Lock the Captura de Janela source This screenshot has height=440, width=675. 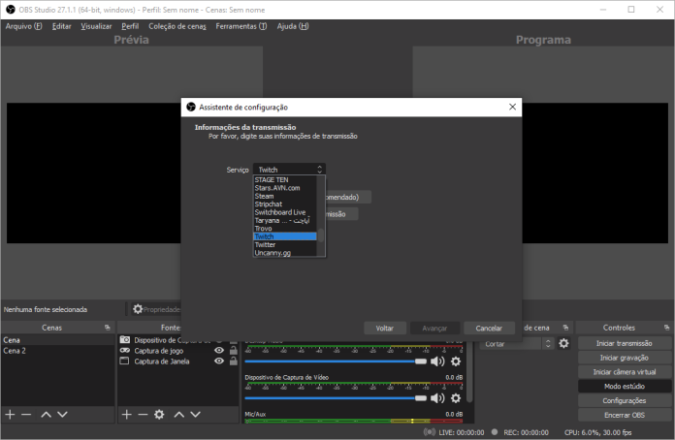(234, 361)
